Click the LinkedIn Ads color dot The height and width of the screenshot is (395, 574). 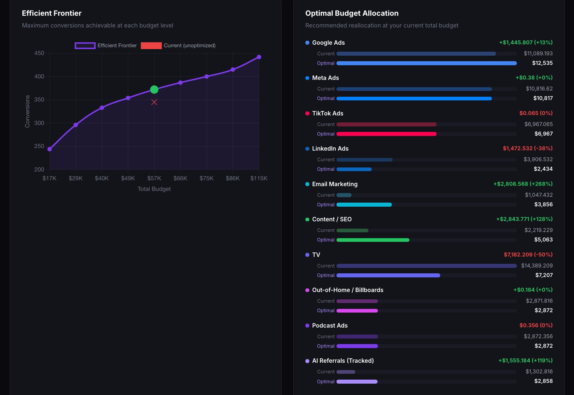tap(307, 149)
